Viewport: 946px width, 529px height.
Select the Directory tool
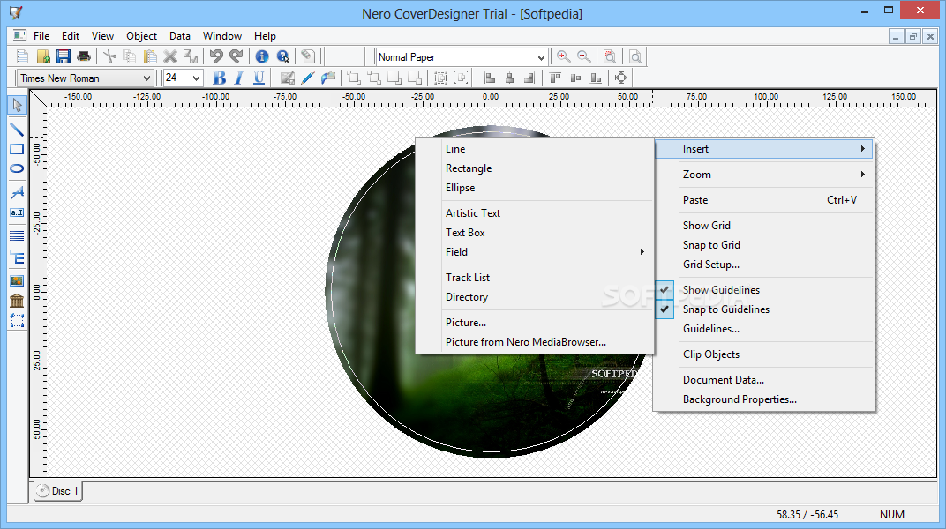(x=17, y=258)
